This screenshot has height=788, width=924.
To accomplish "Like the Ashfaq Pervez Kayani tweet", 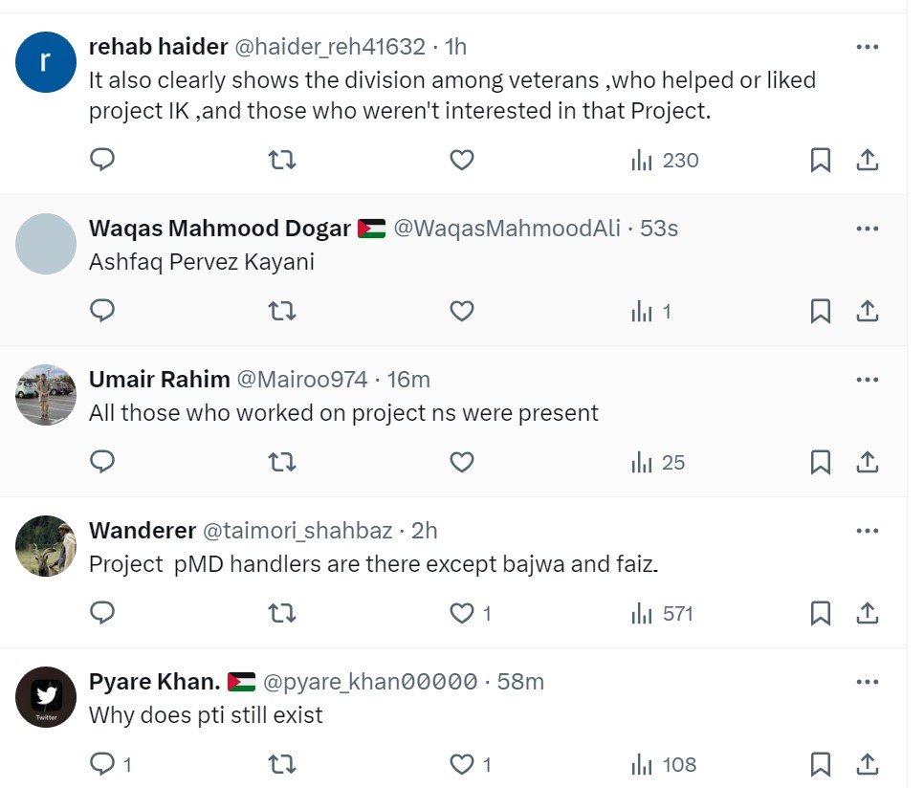I will (462, 311).
